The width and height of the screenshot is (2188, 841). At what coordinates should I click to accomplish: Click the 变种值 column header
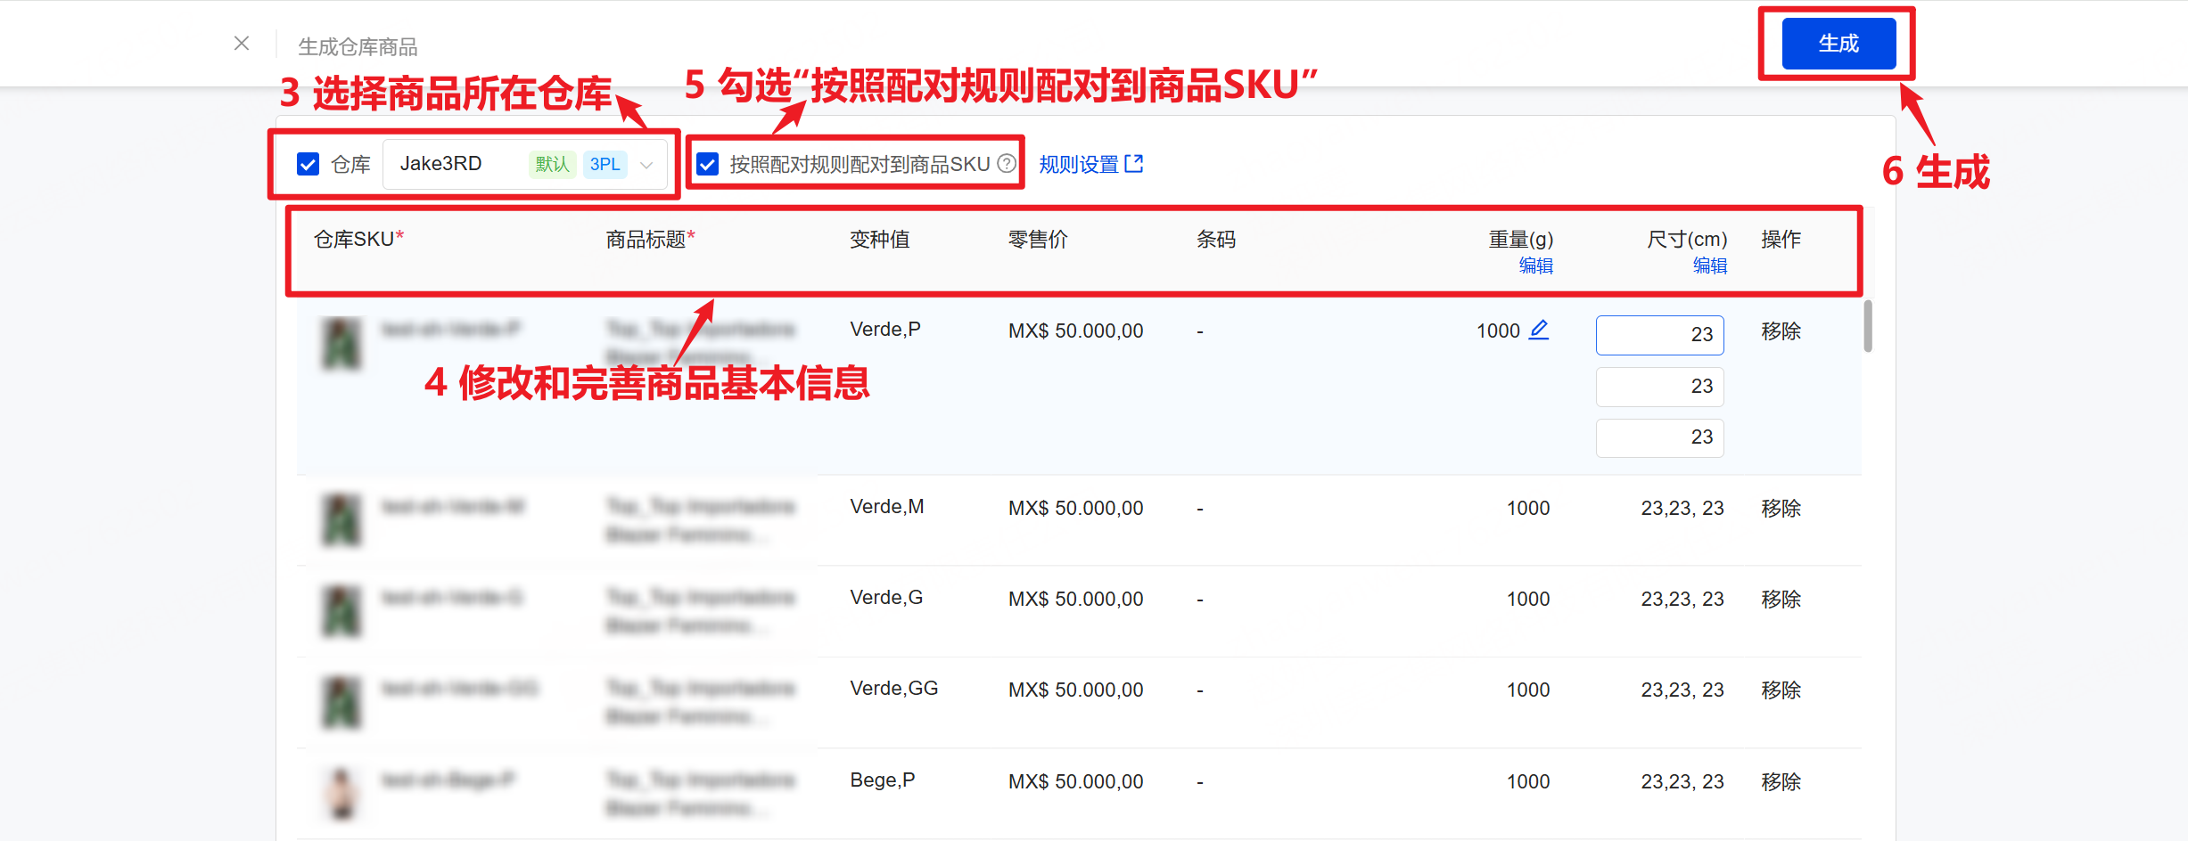coord(880,240)
